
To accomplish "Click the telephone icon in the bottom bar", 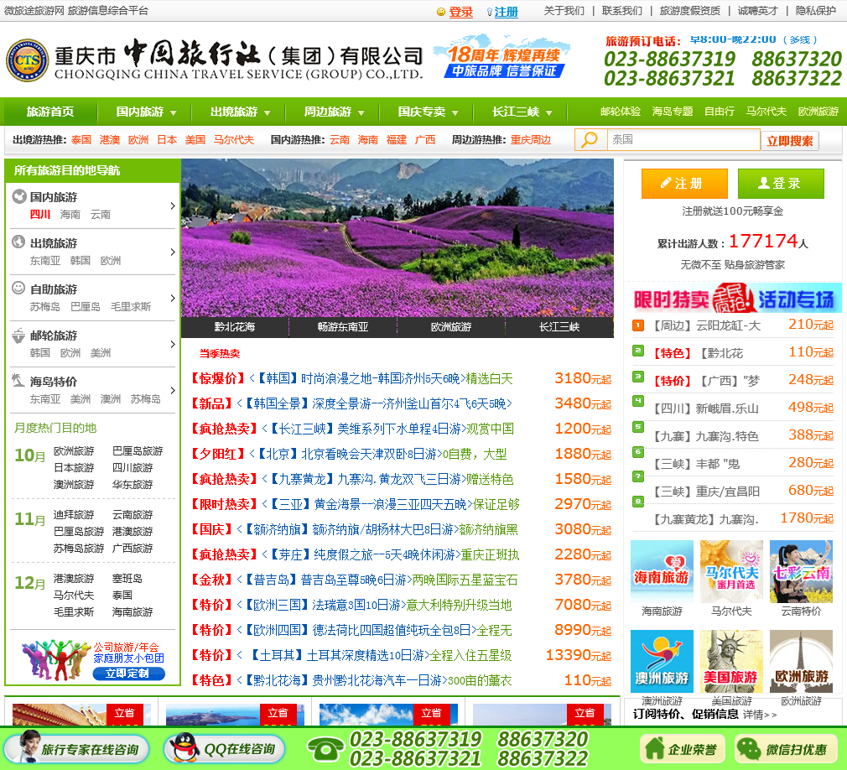I will point(325,749).
